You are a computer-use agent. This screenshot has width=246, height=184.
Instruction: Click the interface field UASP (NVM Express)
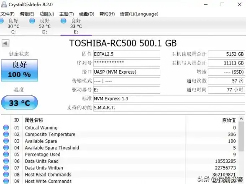click(x=127, y=72)
